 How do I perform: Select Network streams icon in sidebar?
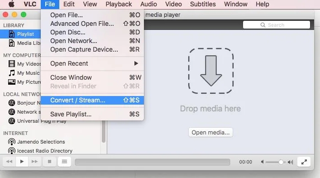point(12,112)
